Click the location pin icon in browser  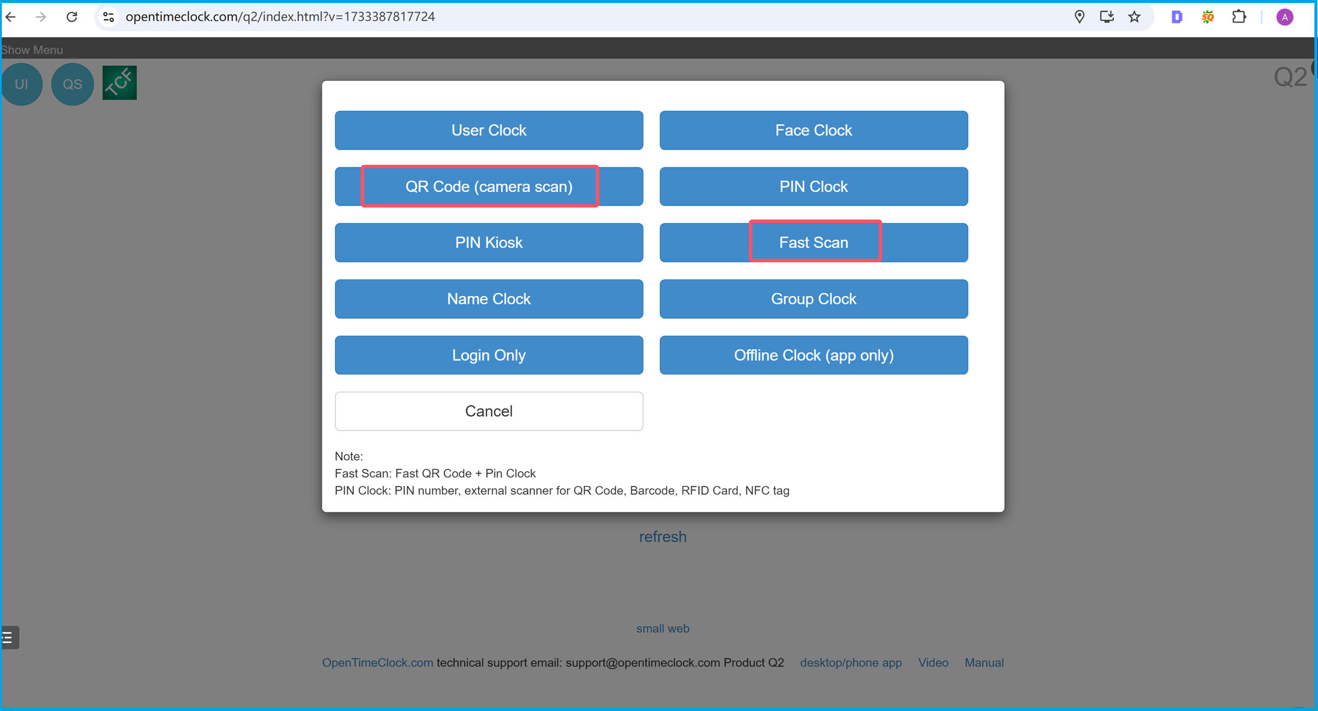coord(1079,17)
